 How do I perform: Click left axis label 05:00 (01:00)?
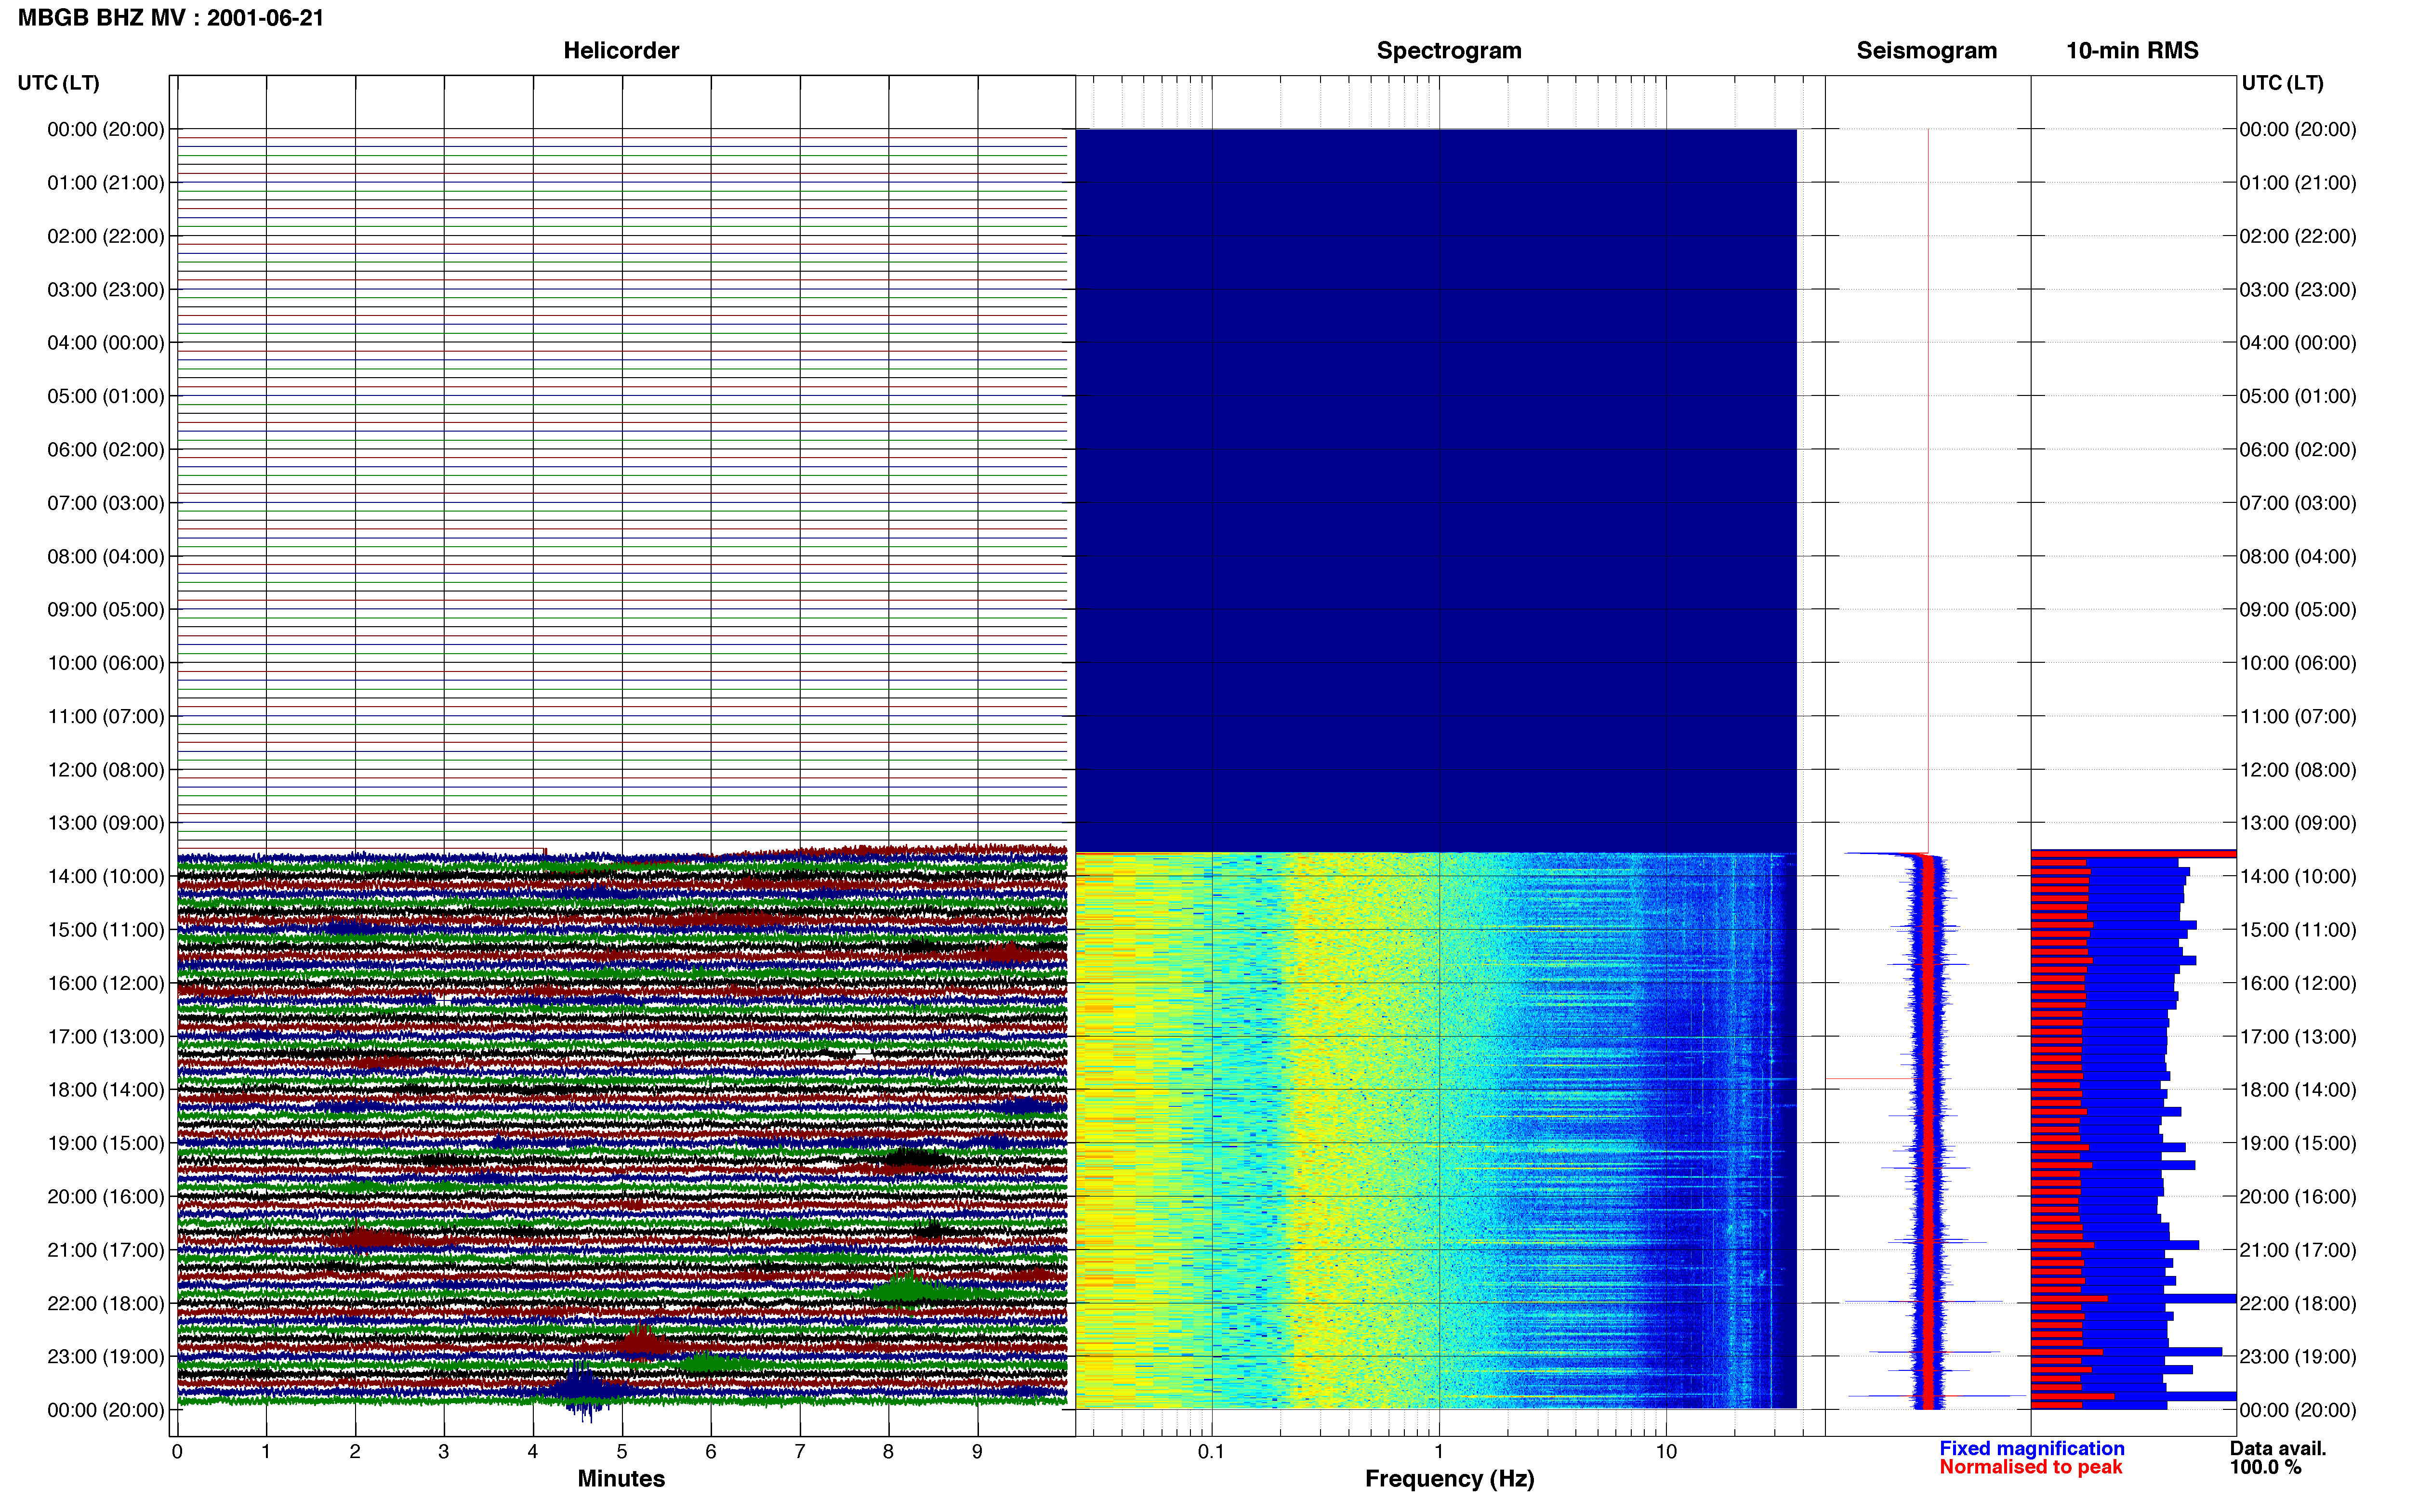pos(106,396)
